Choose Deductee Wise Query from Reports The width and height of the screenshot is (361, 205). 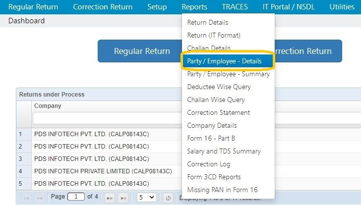pos(219,87)
